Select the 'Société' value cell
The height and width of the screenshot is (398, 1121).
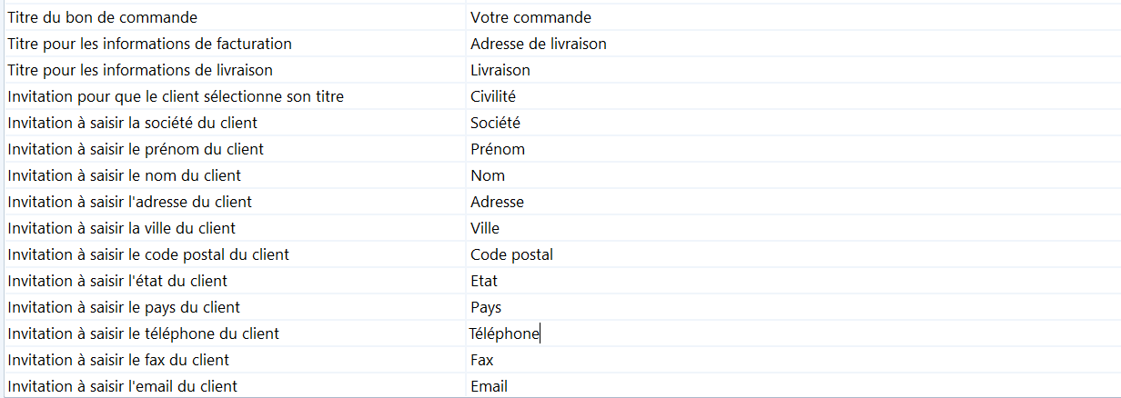(x=496, y=123)
